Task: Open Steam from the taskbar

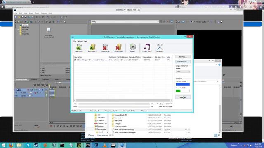Action: (36, 145)
